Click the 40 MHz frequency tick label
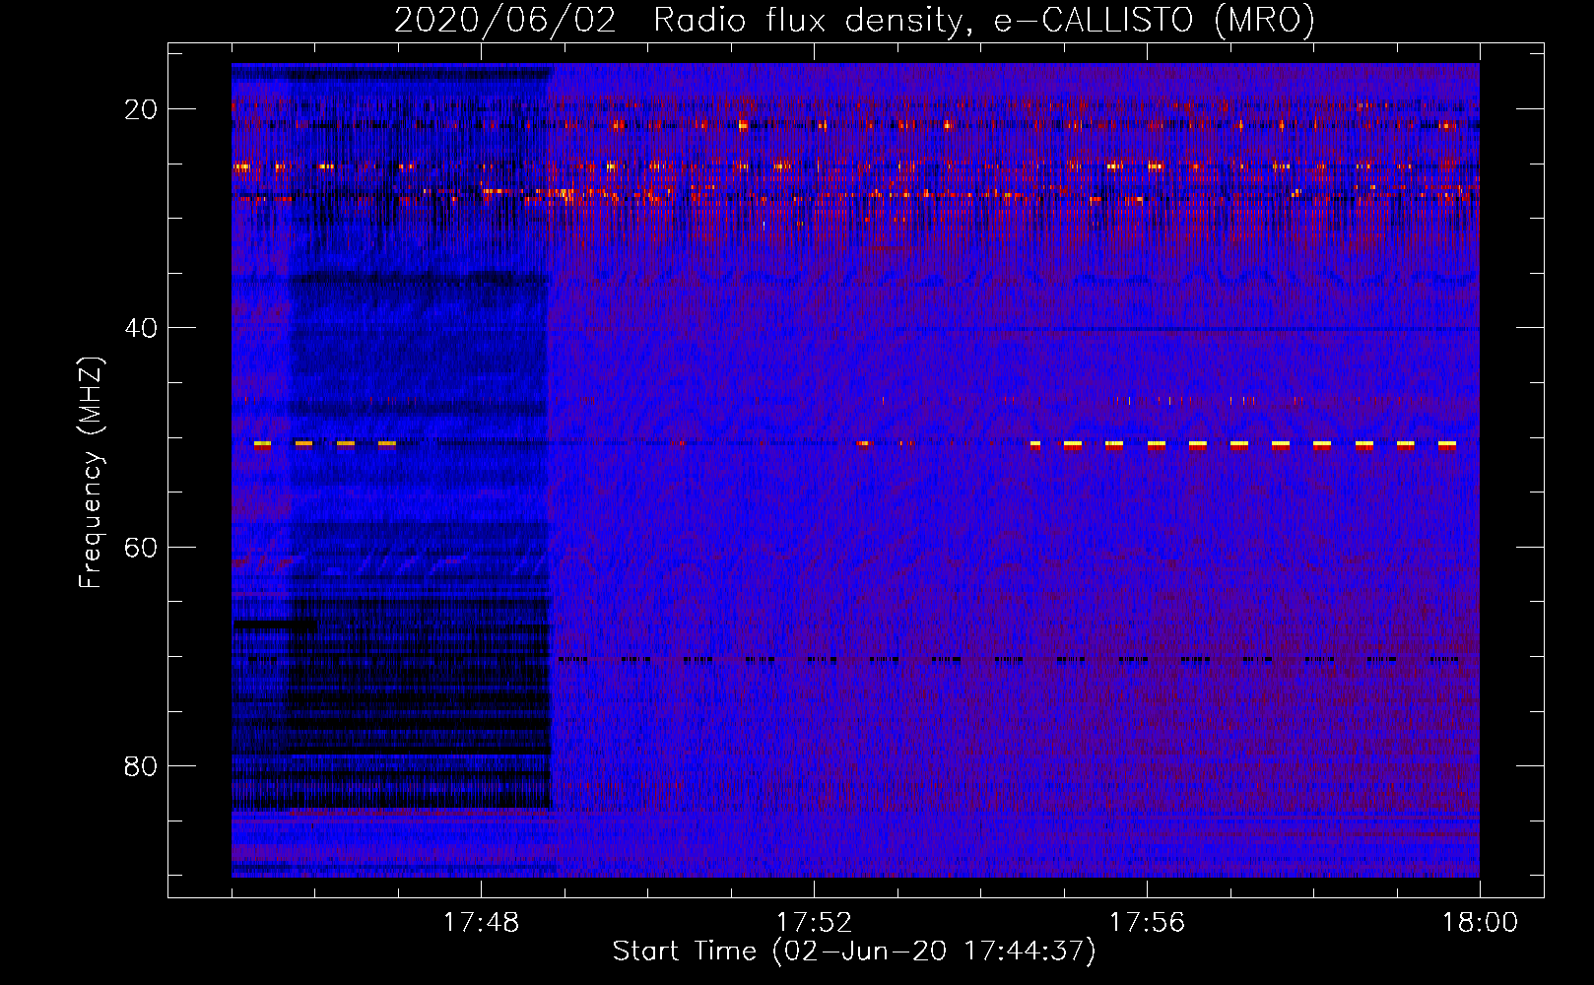 (x=141, y=328)
